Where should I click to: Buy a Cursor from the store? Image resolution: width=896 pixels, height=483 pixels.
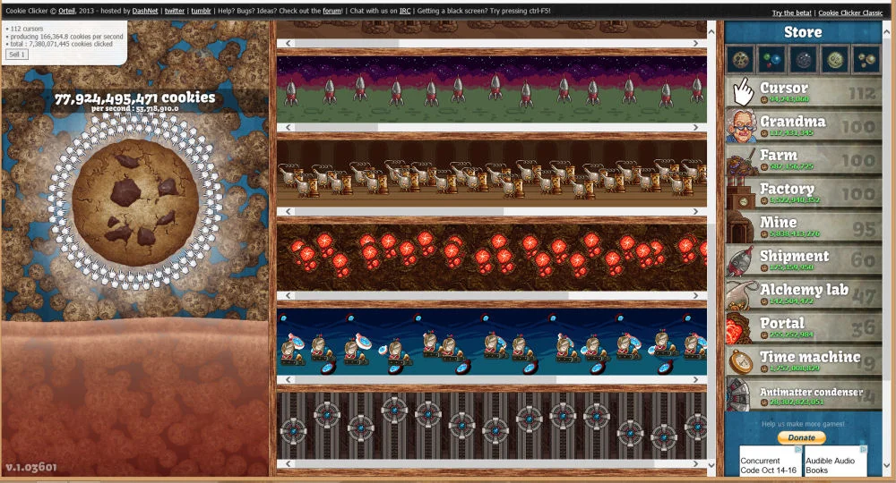tap(804, 92)
